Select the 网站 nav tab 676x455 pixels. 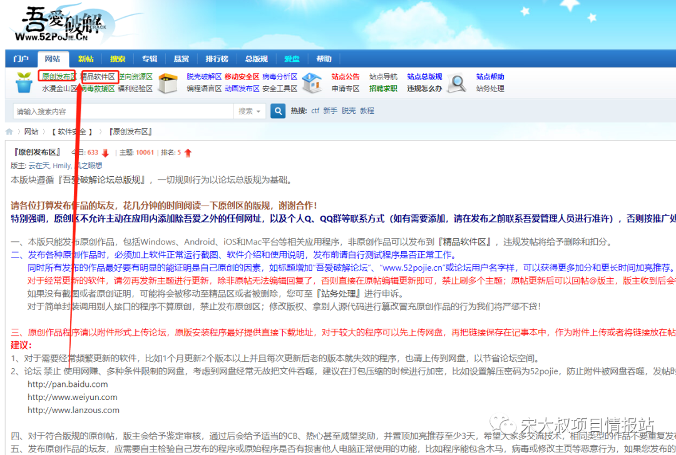click(x=53, y=59)
